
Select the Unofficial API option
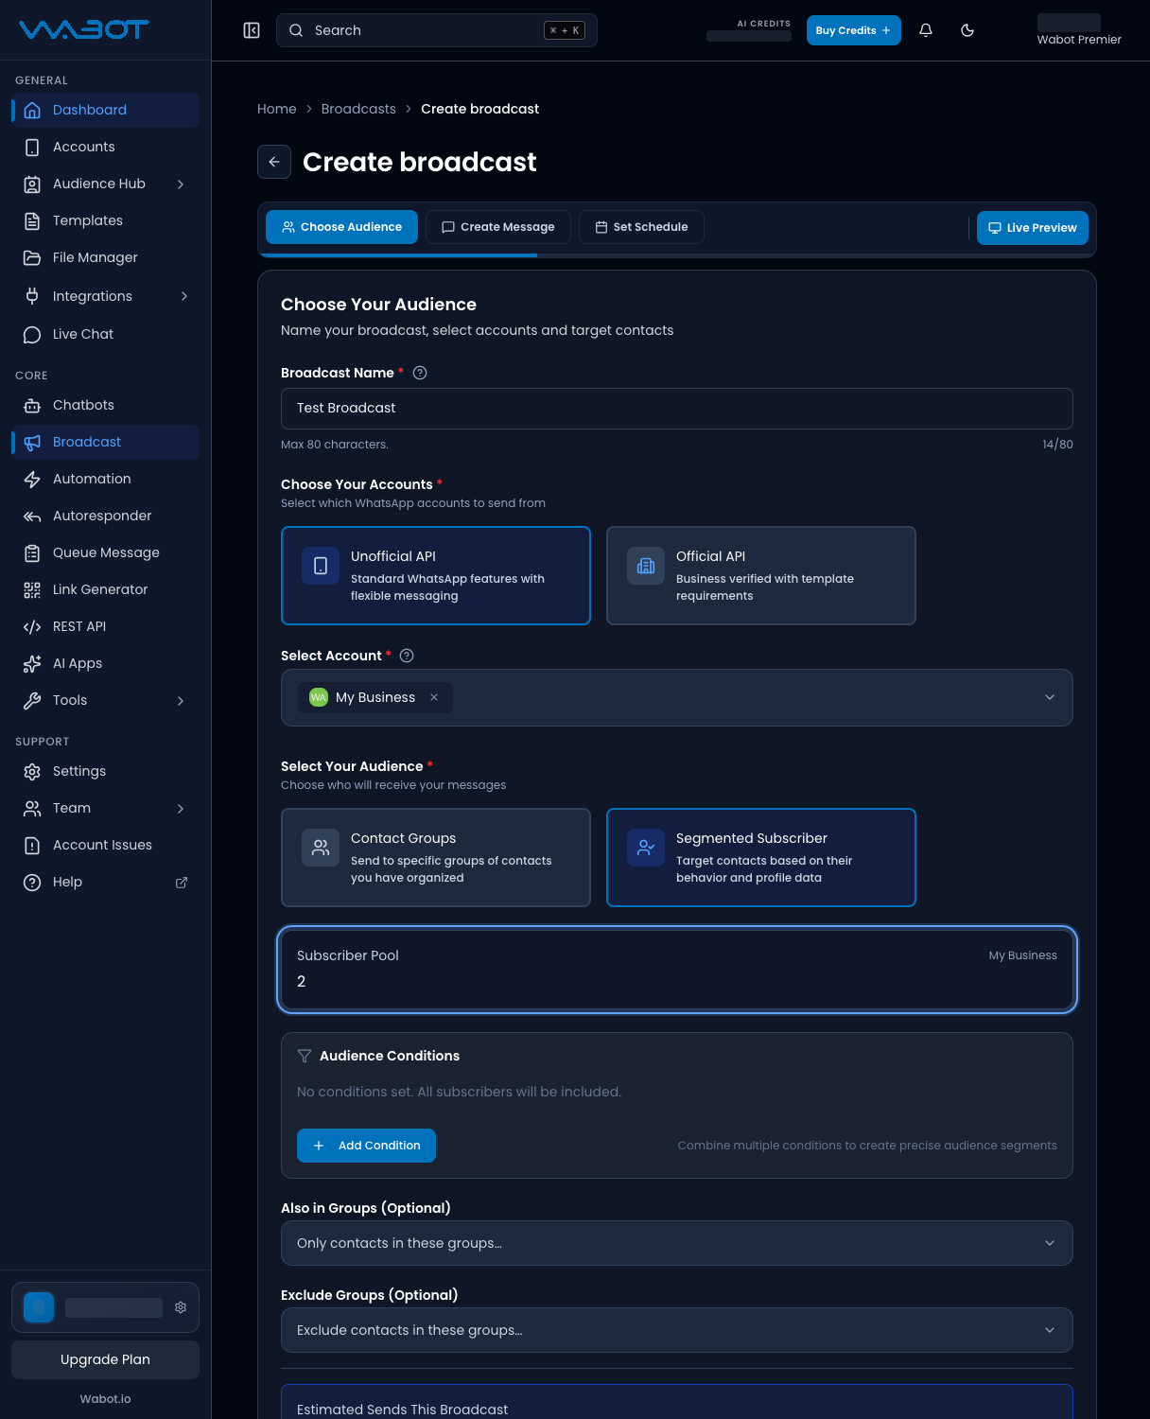pos(436,575)
